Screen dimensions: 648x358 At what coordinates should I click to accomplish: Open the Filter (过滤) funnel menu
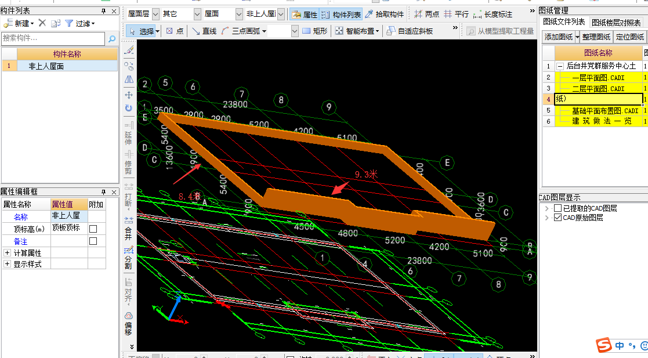coord(80,24)
